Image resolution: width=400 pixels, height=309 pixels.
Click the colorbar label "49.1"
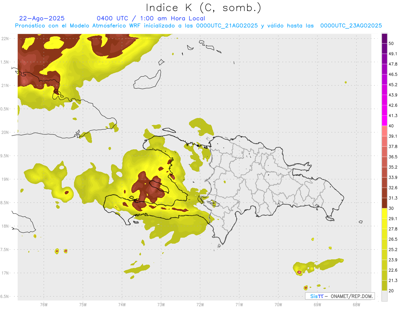[x=393, y=54]
